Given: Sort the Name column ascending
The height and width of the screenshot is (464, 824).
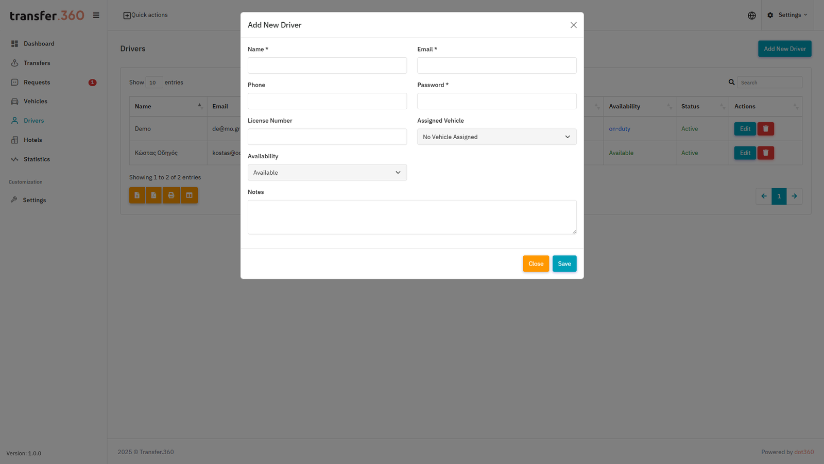Looking at the screenshot, I should click(x=168, y=106).
